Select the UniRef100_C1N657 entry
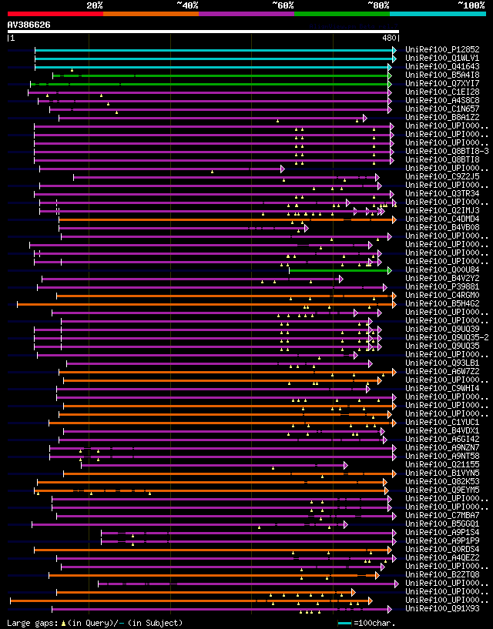 tap(442, 109)
